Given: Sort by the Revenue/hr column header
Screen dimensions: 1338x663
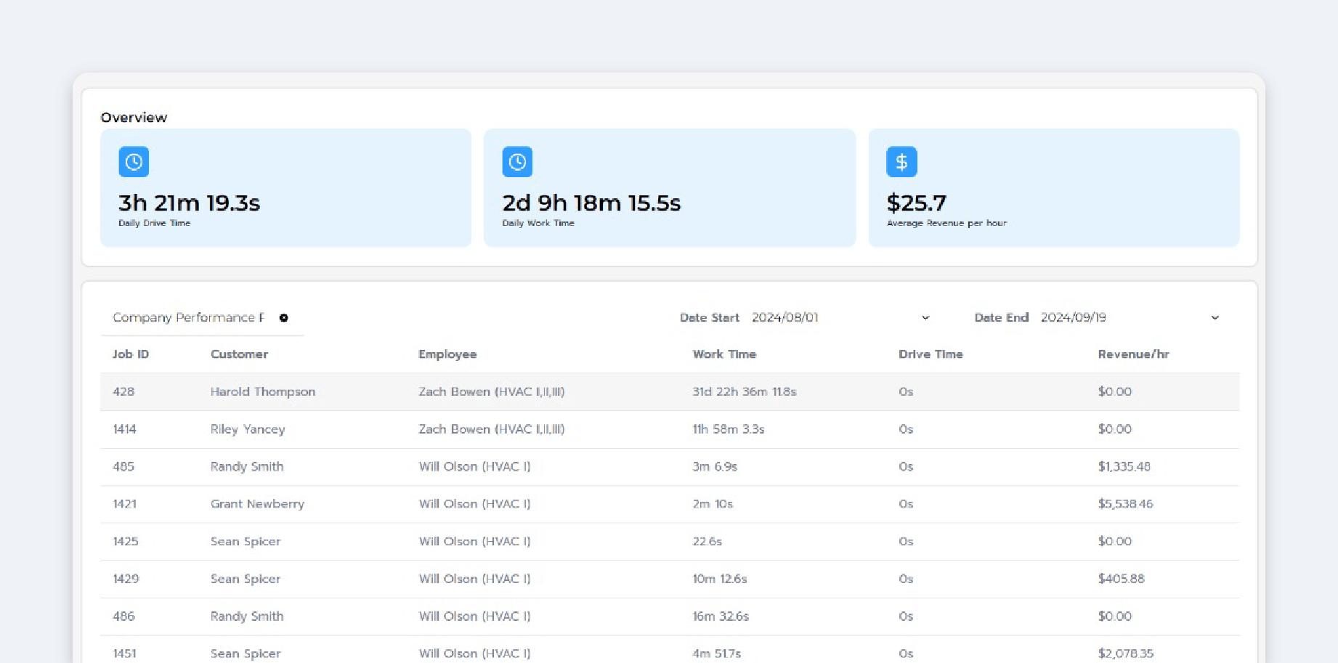Looking at the screenshot, I should 1133,354.
